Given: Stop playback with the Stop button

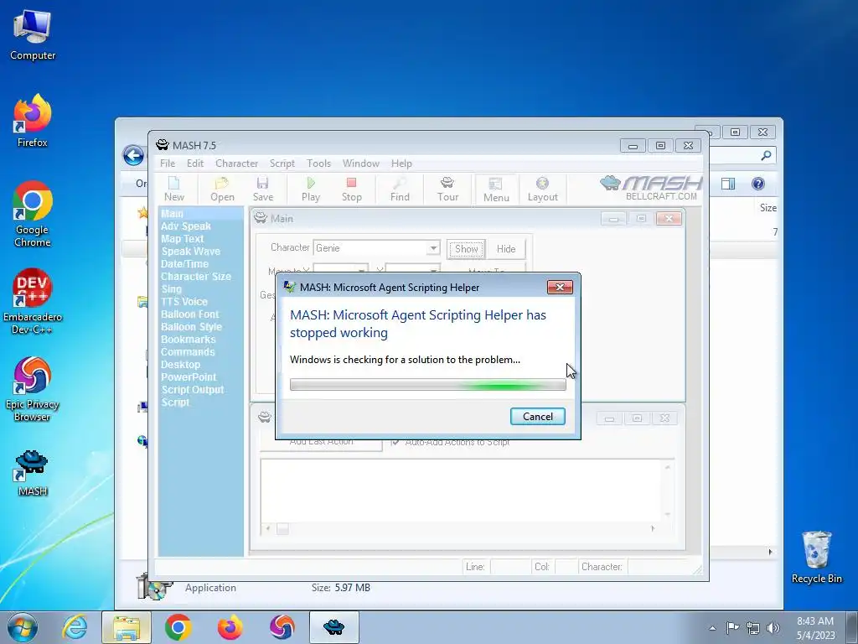Looking at the screenshot, I should (351, 190).
